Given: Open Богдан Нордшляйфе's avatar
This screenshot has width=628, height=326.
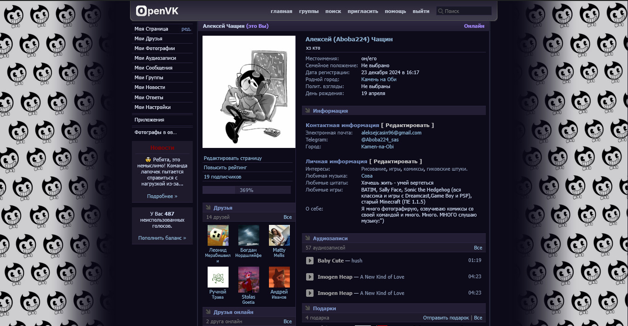Looking at the screenshot, I should tap(249, 235).
